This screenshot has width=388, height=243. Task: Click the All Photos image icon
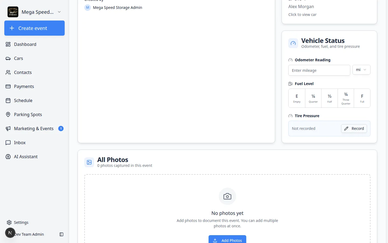[x=89, y=162]
